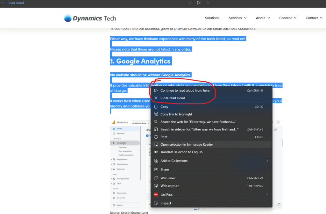Screen dimensions: 326x214
Task: Select Translate selection to English
Action: pyautogui.click(x=211, y=152)
